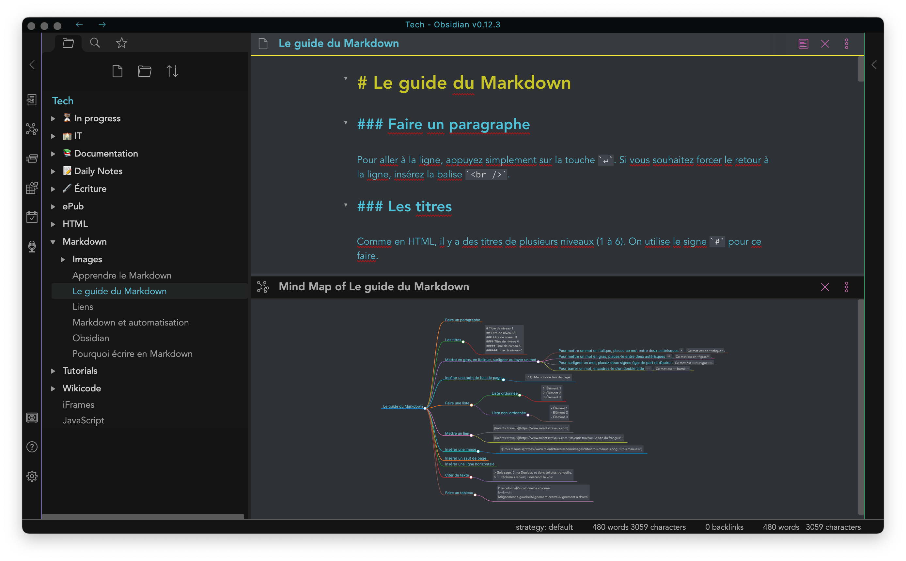906x561 pixels.
Task: Close the Le guide du Markdown pane
Action: 825,44
